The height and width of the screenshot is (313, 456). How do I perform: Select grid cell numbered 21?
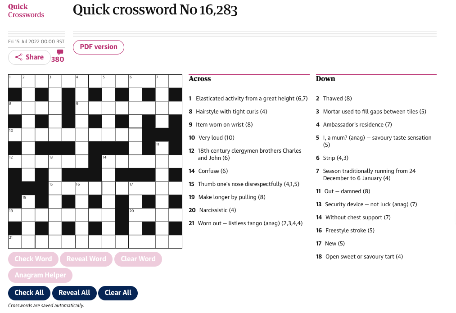tap(15, 242)
